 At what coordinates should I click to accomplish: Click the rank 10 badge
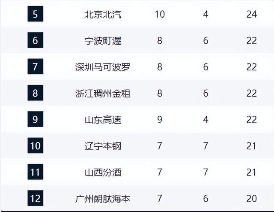35,146
